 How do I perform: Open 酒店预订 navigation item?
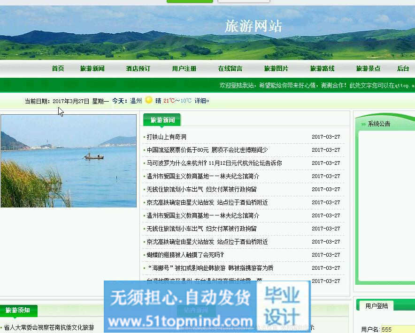point(138,69)
